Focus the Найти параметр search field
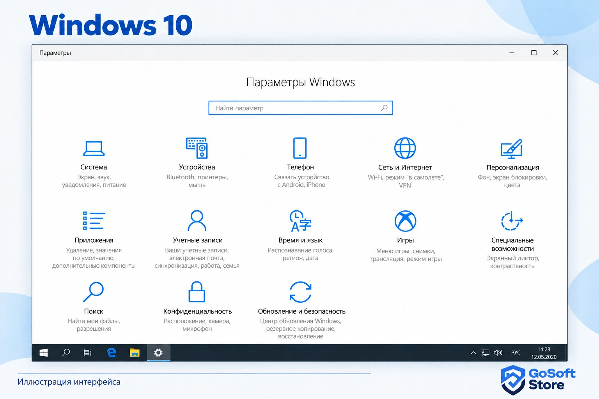Viewport: 599px width, 399px height. pos(301,108)
